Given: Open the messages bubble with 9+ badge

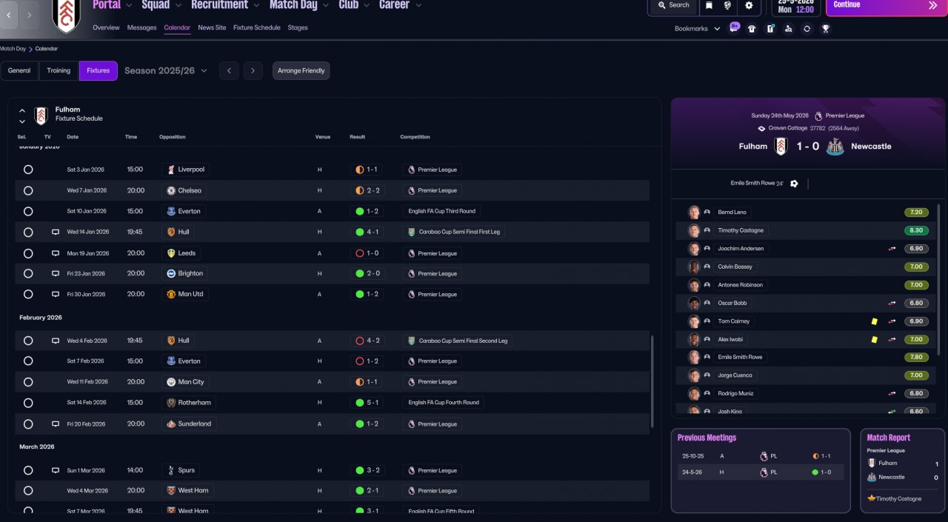Looking at the screenshot, I should pos(734,27).
